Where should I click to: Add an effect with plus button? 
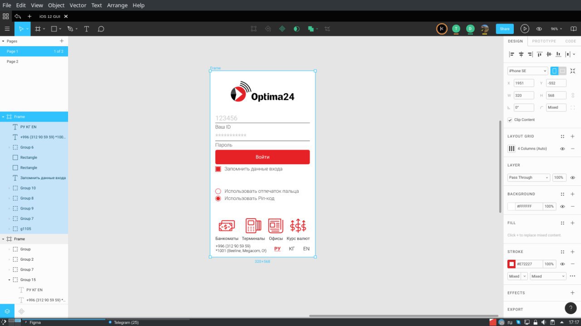point(572,293)
